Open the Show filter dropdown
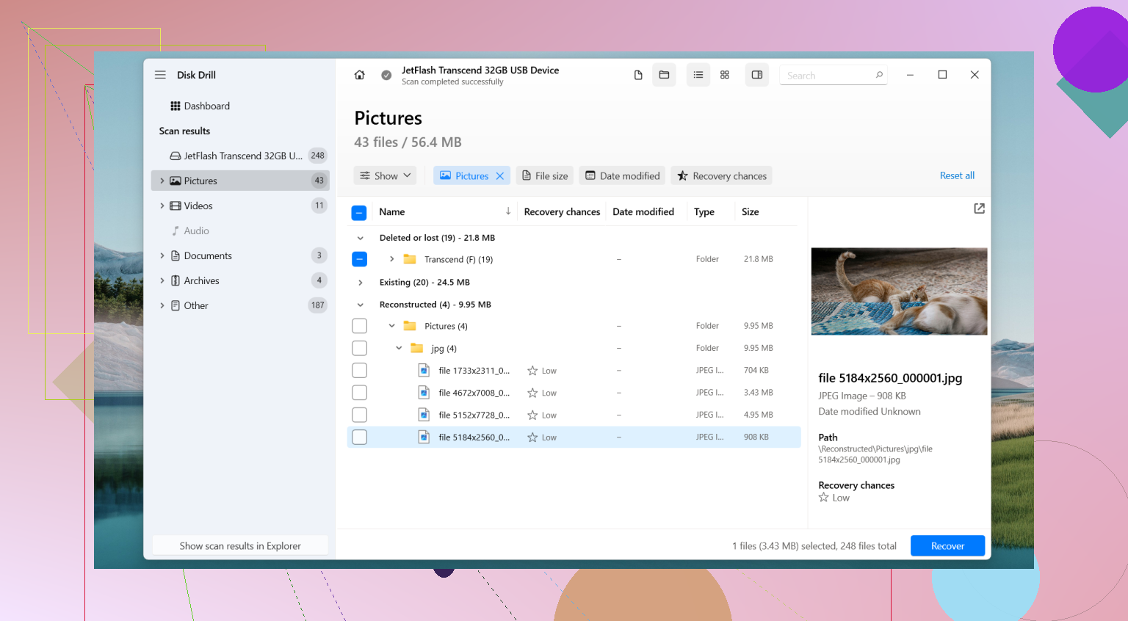The image size is (1128, 621). tap(386, 175)
